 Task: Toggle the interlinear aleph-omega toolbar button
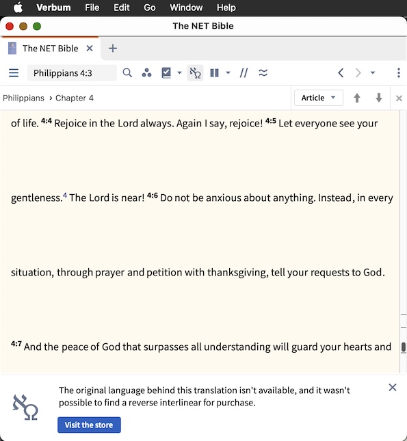point(195,73)
